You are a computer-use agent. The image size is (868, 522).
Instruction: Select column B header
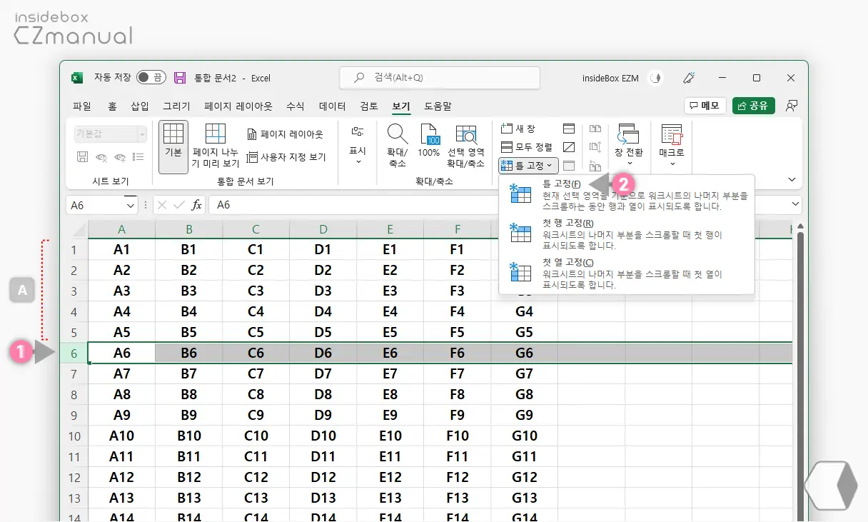(188, 229)
